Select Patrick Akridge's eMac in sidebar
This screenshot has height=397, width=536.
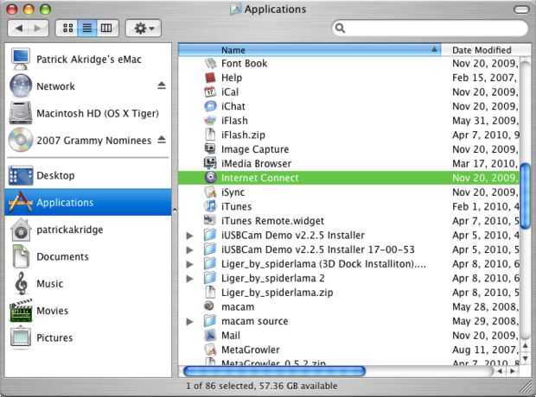coord(88,59)
